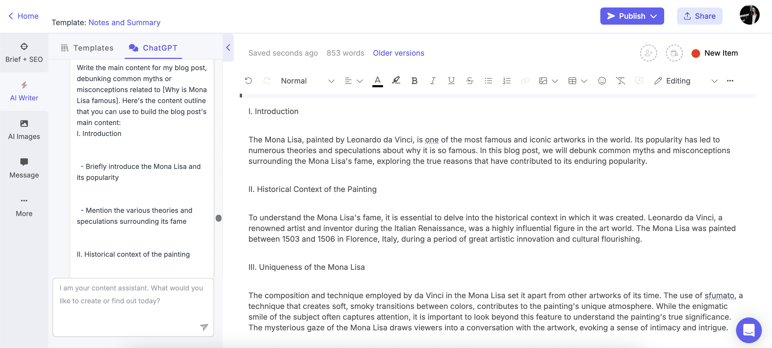Image resolution: width=772 pixels, height=348 pixels.
Task: Click 'Saved seconds ago' status text
Action: point(283,53)
